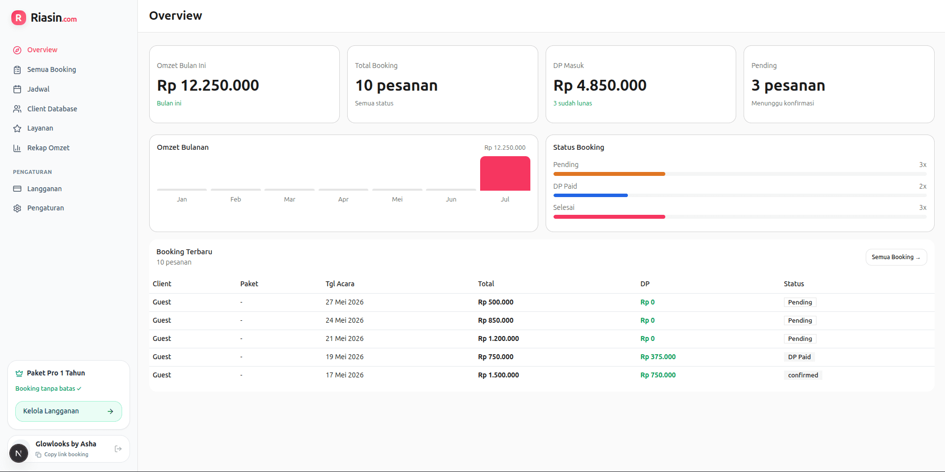Click the DP amount Rp 750.000
This screenshot has width=945, height=472.
[658, 375]
